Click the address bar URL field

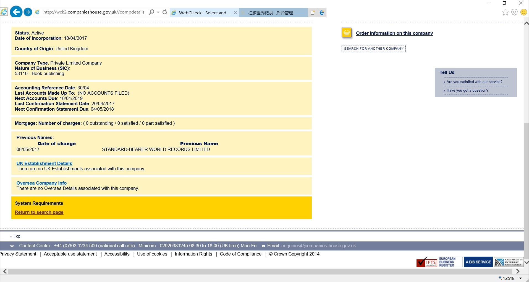94,12
